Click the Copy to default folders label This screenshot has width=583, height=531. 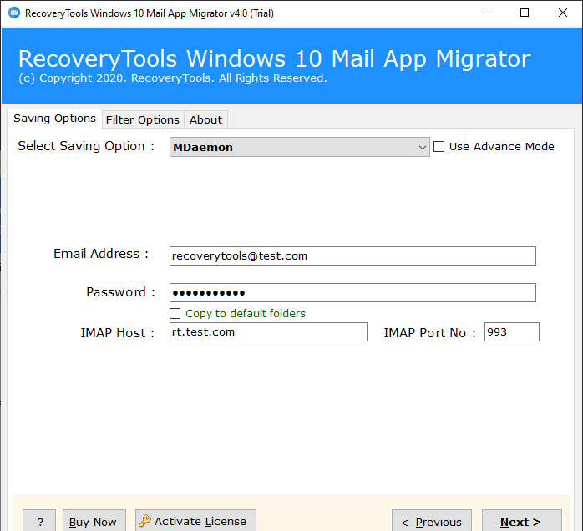pos(246,314)
